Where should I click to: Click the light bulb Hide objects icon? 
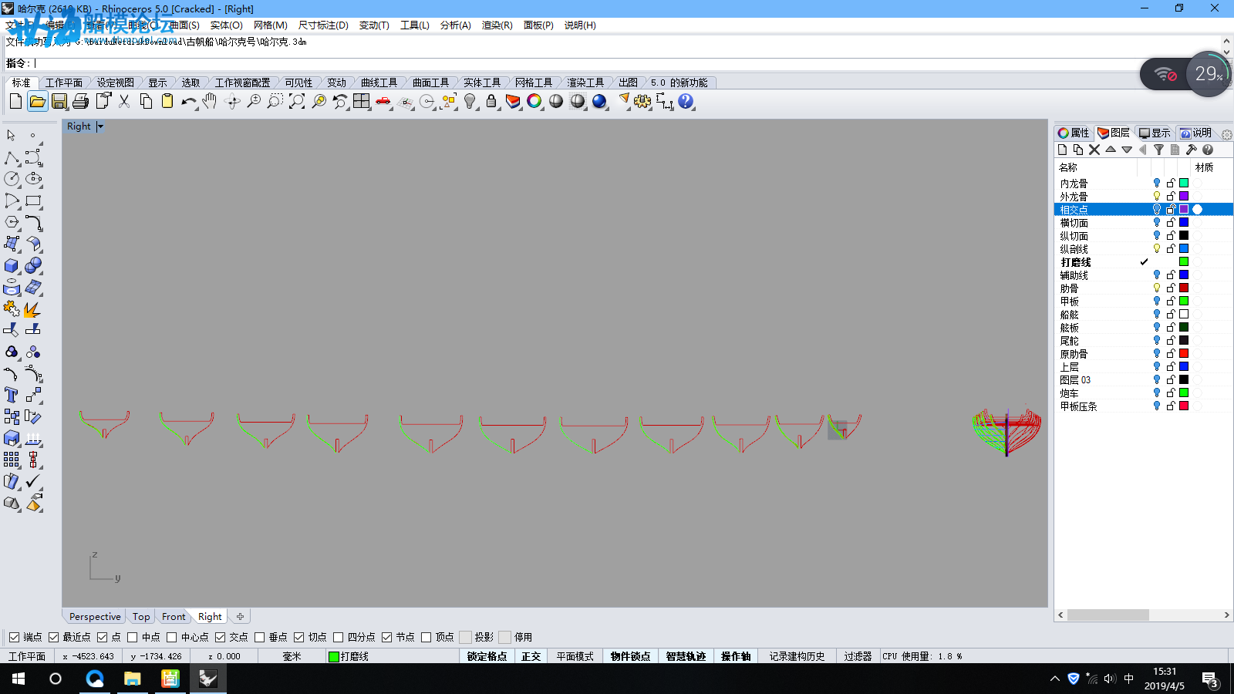pos(470,101)
